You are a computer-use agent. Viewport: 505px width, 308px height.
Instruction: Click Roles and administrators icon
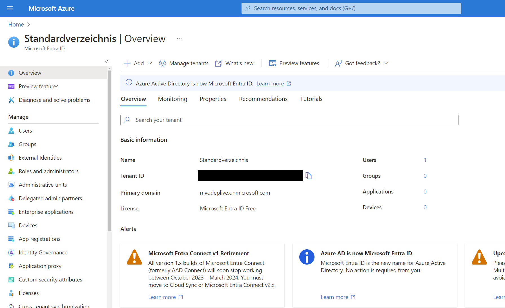(x=11, y=171)
